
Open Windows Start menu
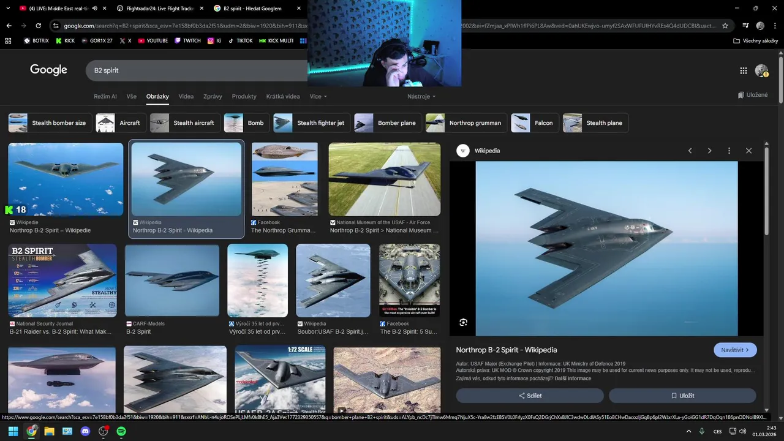13,431
